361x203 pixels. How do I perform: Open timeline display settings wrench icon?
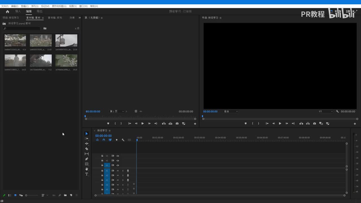(x=123, y=140)
